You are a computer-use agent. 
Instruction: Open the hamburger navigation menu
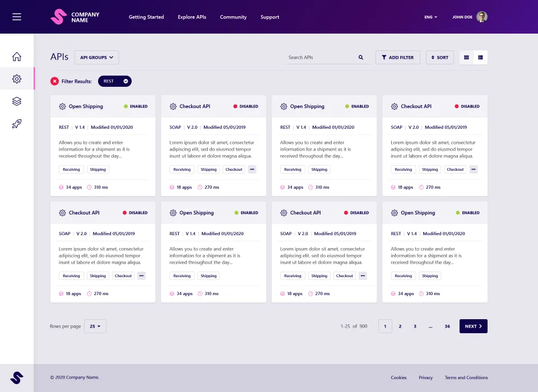[16, 16]
